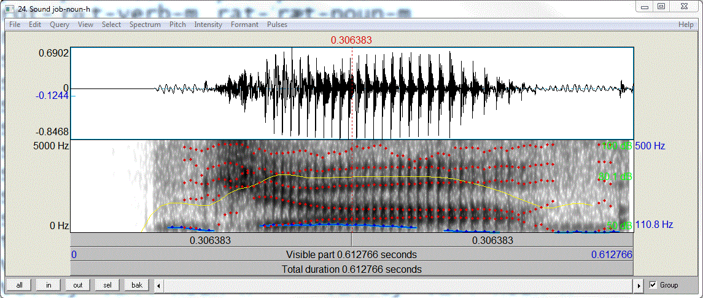Click the -0.8468 amplitude label
The image size is (703, 298).
tap(51, 132)
